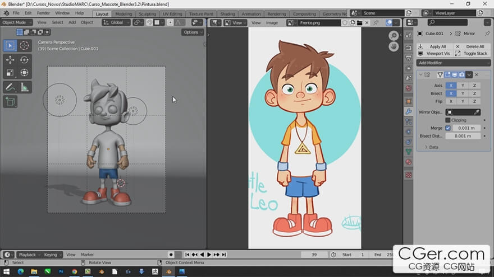494x277 pixels.
Task: Toggle Flip X button
Action: [451, 101]
